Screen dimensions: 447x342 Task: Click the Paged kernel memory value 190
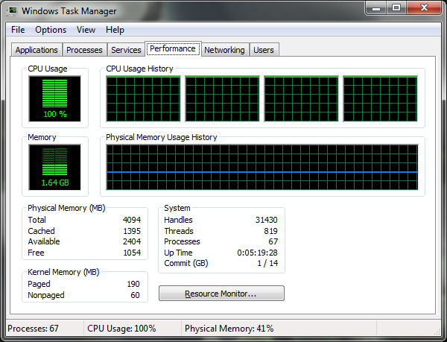pos(133,284)
